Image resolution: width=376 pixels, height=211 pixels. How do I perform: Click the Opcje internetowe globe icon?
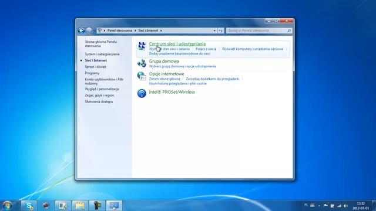click(142, 76)
